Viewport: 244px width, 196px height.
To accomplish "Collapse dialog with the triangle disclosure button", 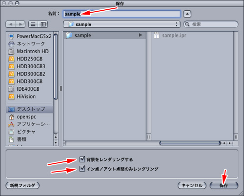I will click(x=187, y=14).
